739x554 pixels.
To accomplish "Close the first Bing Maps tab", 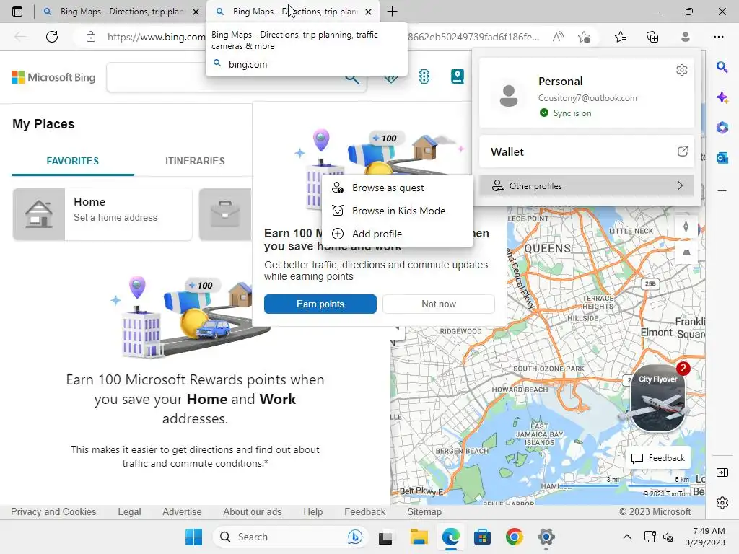I will (196, 12).
